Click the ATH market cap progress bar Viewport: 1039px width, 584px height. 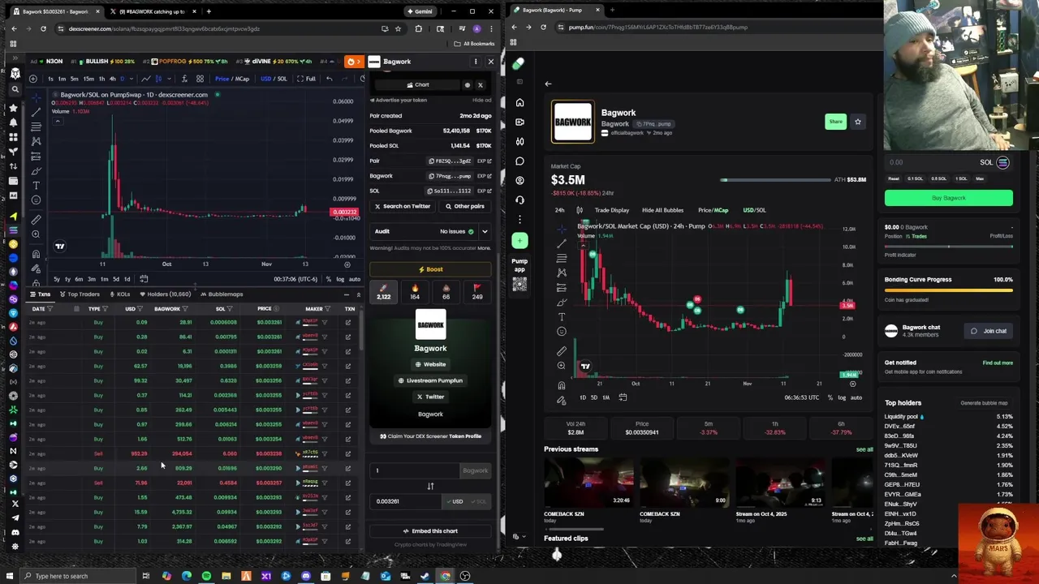pos(774,179)
